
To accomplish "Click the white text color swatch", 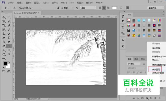I will coord(114,8).
